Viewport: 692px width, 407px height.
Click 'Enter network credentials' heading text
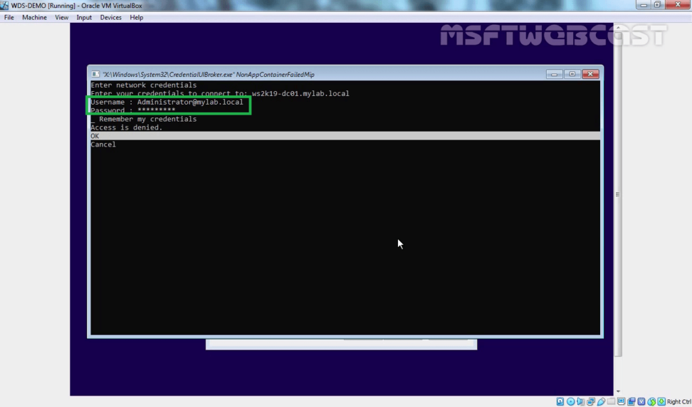[x=143, y=85]
